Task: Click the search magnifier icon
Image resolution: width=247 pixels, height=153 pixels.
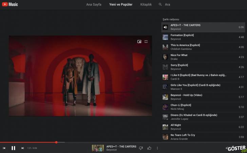Action: 160,4
